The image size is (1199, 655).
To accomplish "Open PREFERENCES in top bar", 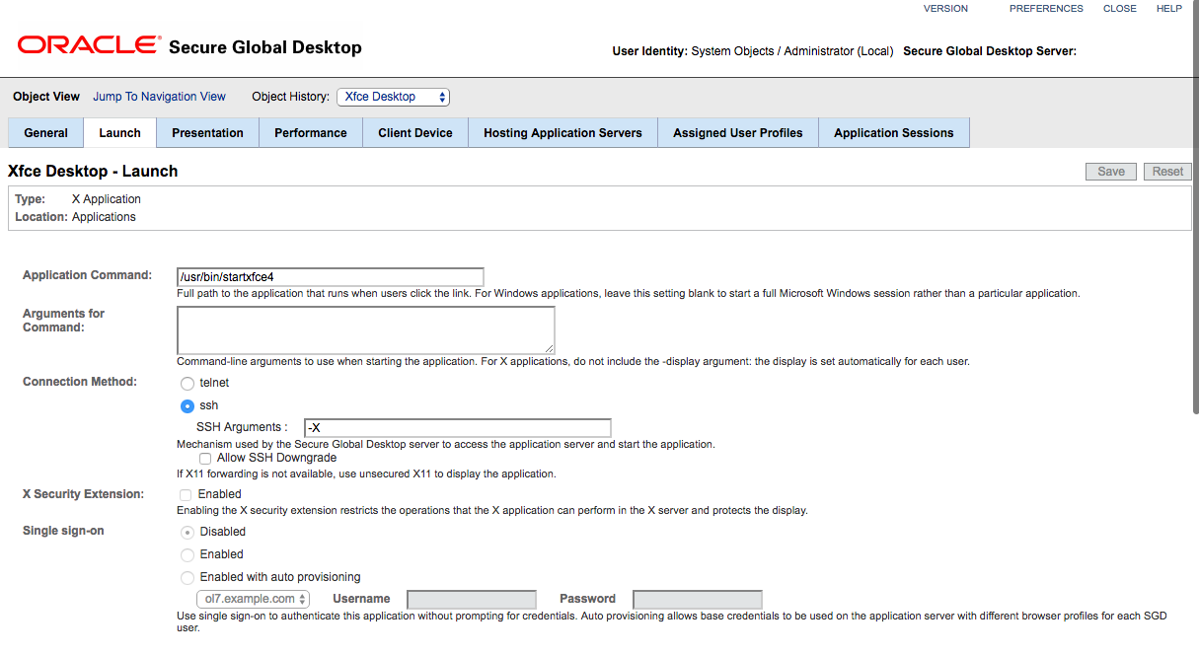I will point(1046,9).
